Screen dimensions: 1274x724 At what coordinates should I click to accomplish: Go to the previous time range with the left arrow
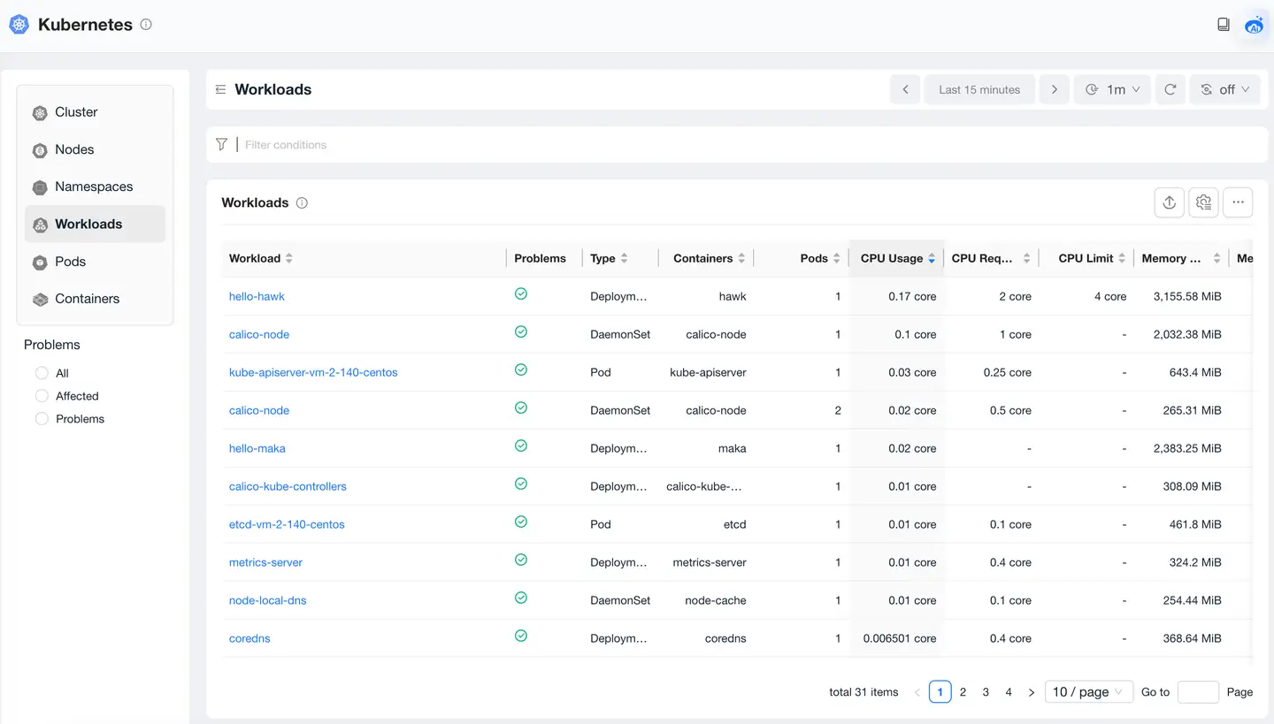[x=905, y=89]
